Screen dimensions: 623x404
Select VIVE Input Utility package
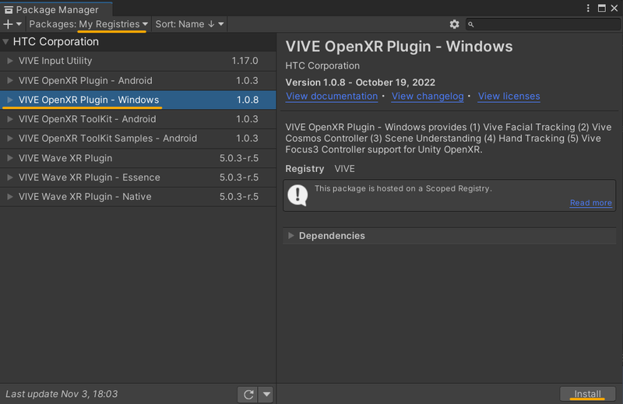click(138, 61)
